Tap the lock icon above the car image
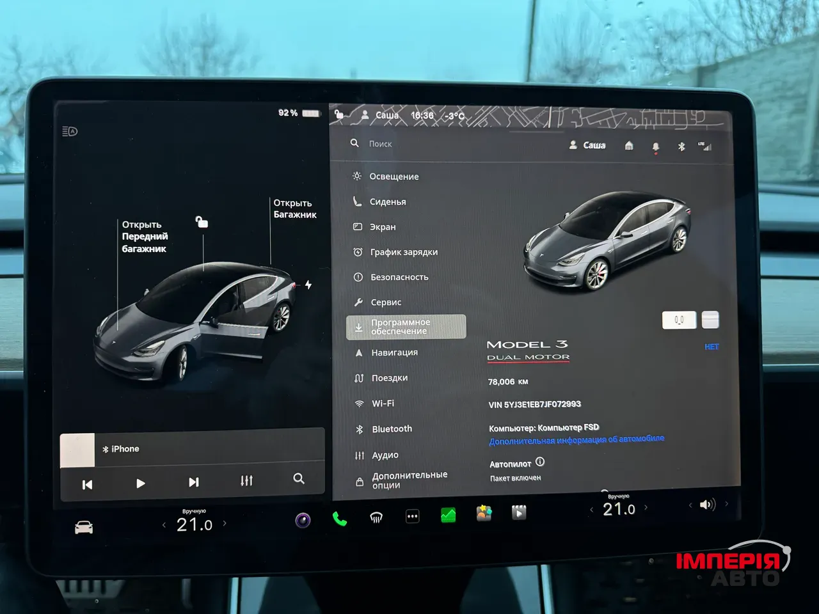The height and width of the screenshot is (614, 819). (x=202, y=222)
